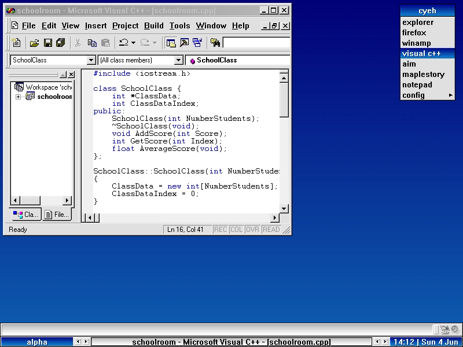Click the workspace tree scroll right arrow
This screenshot has width=463, height=347.
[67, 200]
